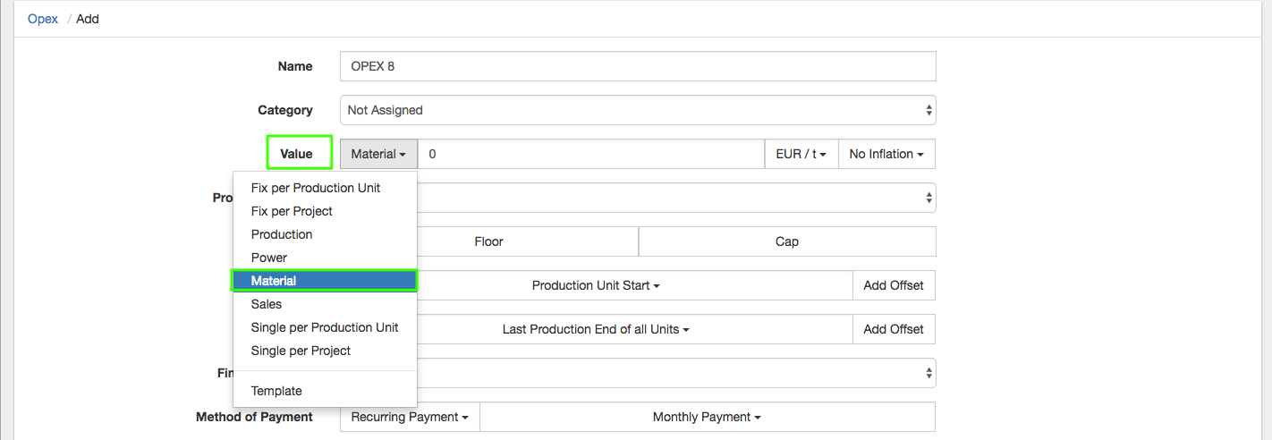Select the highlighted Material option
This screenshot has height=440, width=1272.
(274, 281)
